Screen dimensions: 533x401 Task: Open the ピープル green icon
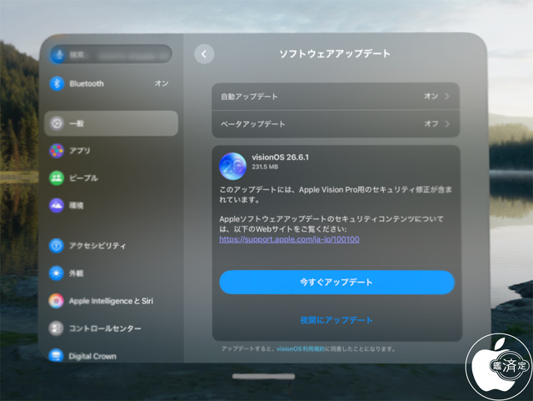57,178
